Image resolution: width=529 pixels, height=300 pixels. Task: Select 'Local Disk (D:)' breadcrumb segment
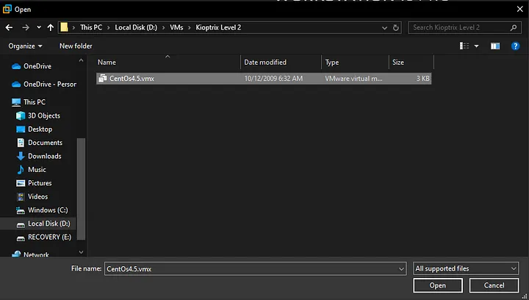pos(136,27)
